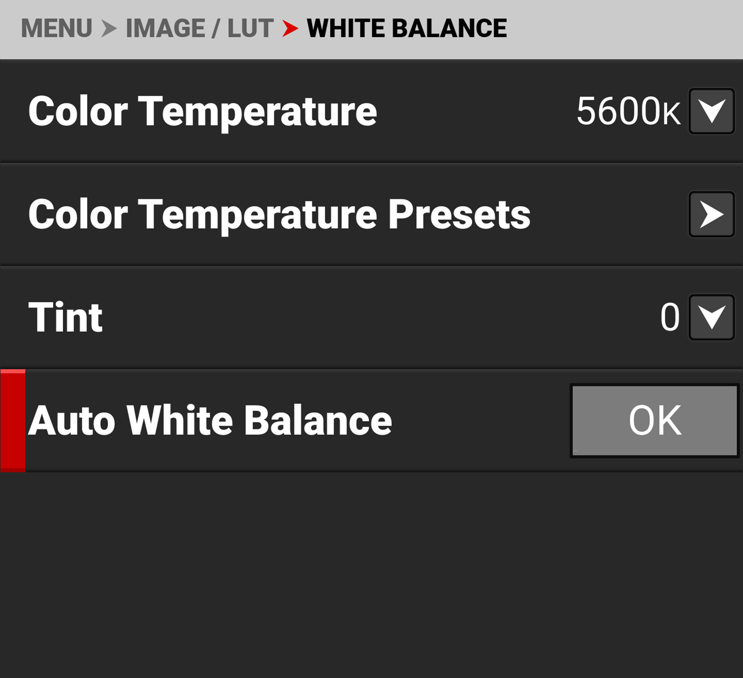The height and width of the screenshot is (678, 743).
Task: Select the Auto White Balance label
Action: click(x=210, y=421)
